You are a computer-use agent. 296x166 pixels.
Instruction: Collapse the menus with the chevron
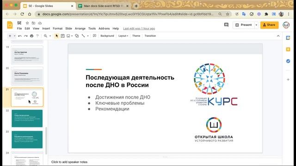click(278, 36)
